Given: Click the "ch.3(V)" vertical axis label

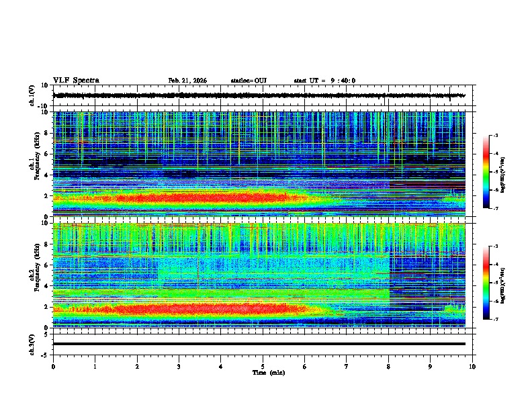Looking at the screenshot, I should [32, 345].
